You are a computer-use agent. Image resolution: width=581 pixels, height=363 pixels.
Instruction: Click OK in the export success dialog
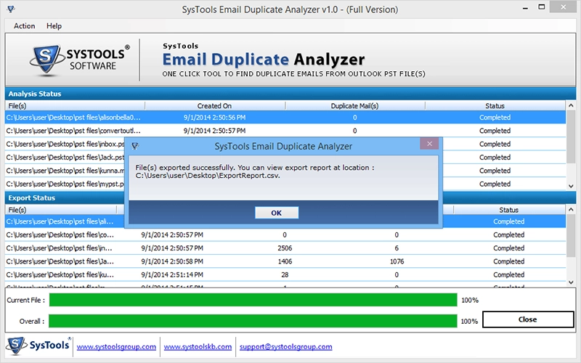[x=277, y=213]
